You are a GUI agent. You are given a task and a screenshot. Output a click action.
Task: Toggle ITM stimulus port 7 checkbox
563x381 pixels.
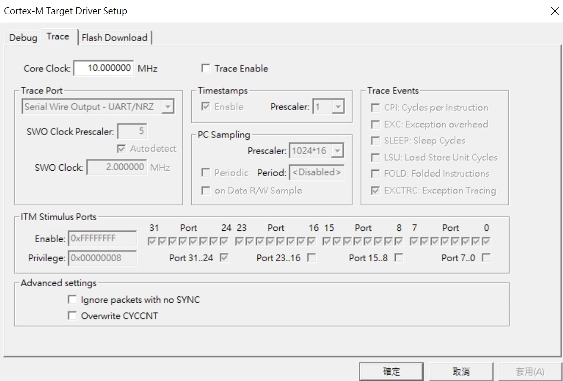pos(414,241)
